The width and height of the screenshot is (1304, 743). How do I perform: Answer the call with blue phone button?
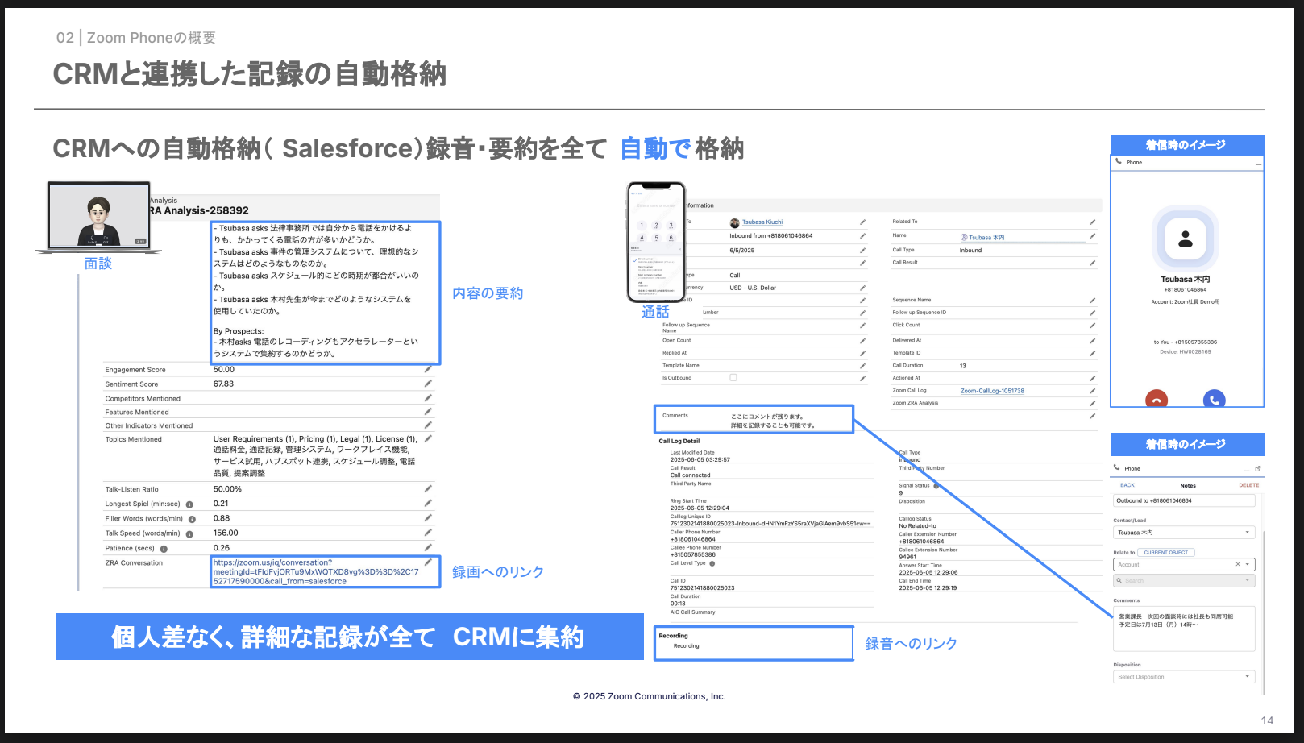point(1214,399)
